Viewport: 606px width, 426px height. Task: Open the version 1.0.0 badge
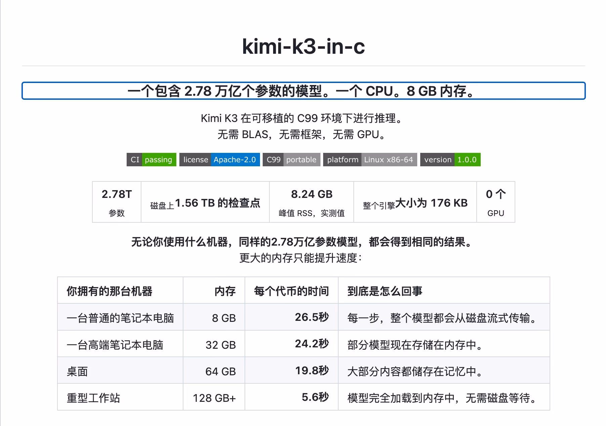(x=450, y=160)
